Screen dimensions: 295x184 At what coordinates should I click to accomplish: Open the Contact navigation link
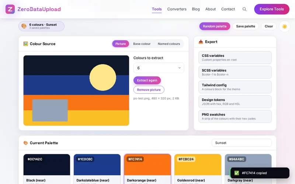228,9
